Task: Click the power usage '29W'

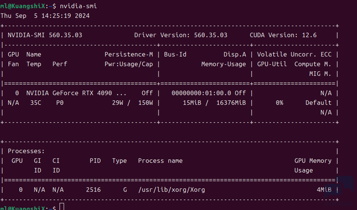Action: tap(118, 103)
